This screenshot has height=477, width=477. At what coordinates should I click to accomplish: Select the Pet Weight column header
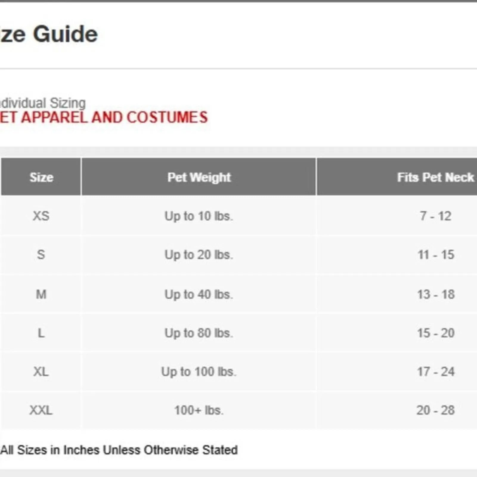pos(199,177)
